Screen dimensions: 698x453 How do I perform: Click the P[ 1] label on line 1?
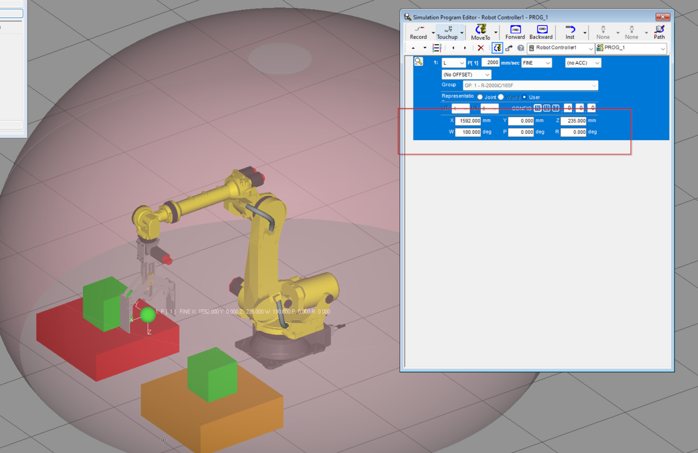tap(473, 63)
